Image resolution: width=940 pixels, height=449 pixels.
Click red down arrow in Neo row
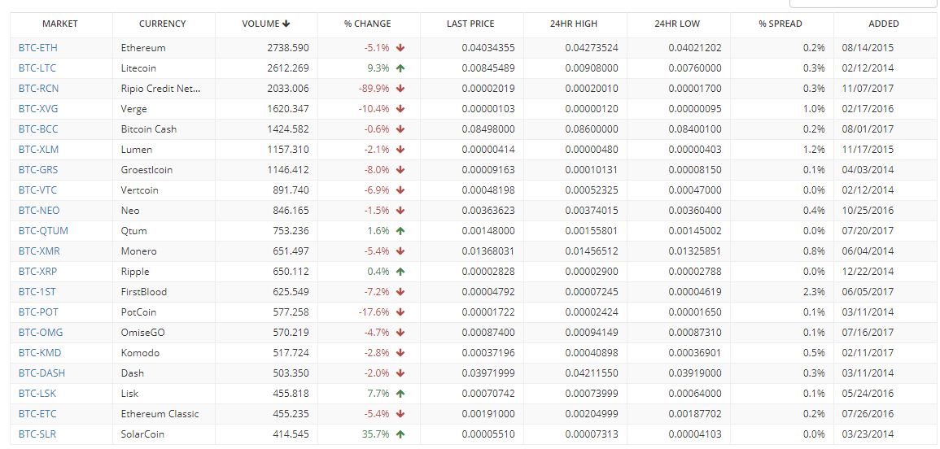click(400, 211)
